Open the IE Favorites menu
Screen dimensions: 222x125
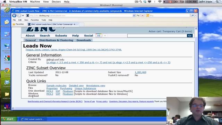click(x=35, y=20)
